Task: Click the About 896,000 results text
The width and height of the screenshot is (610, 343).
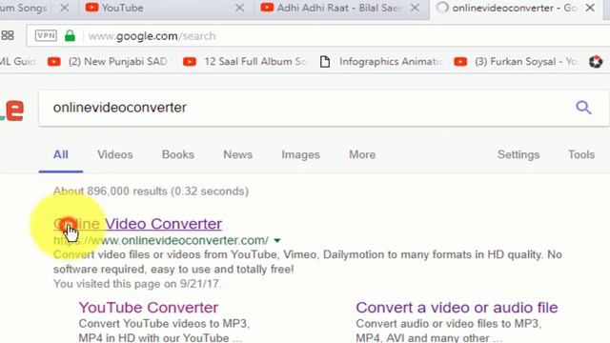Action: (151, 192)
